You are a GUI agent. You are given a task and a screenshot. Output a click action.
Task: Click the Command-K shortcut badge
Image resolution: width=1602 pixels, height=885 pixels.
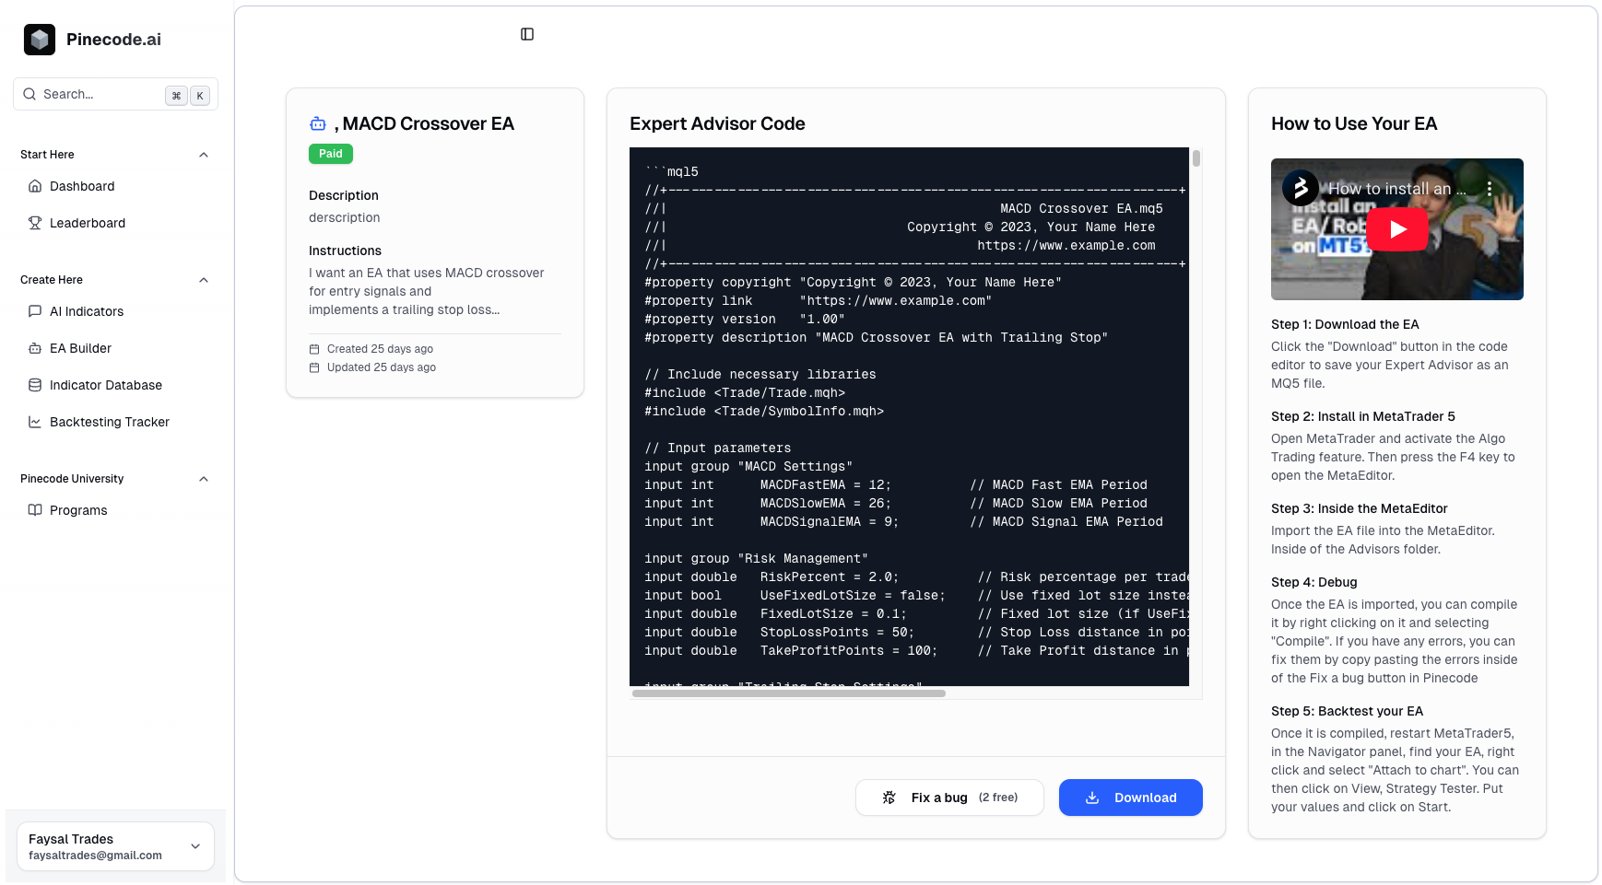[x=188, y=95]
